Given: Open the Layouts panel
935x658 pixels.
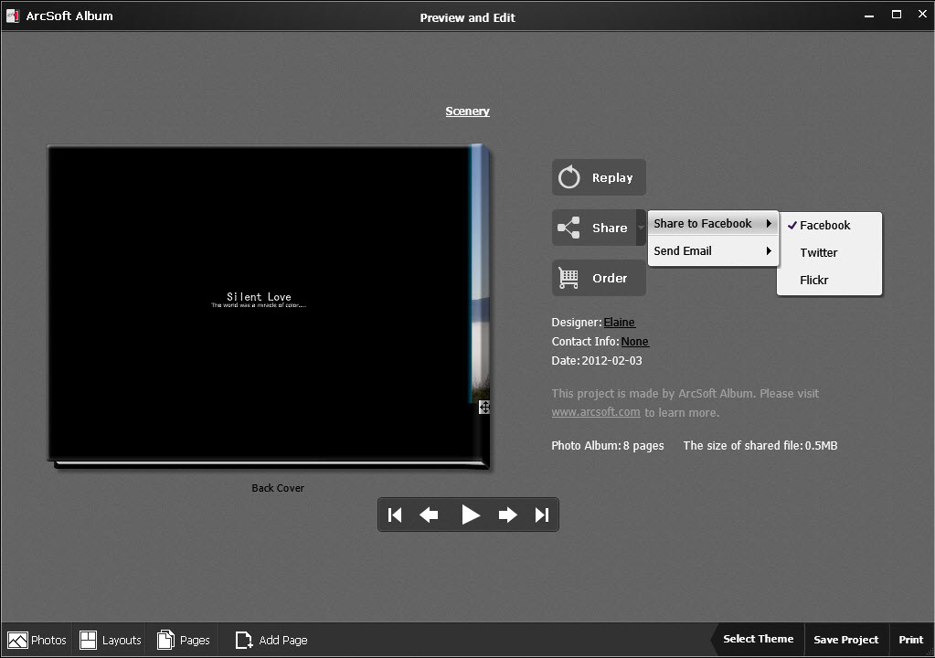Looking at the screenshot, I should 111,640.
